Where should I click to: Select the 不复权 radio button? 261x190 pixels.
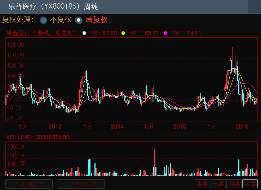pos(44,20)
